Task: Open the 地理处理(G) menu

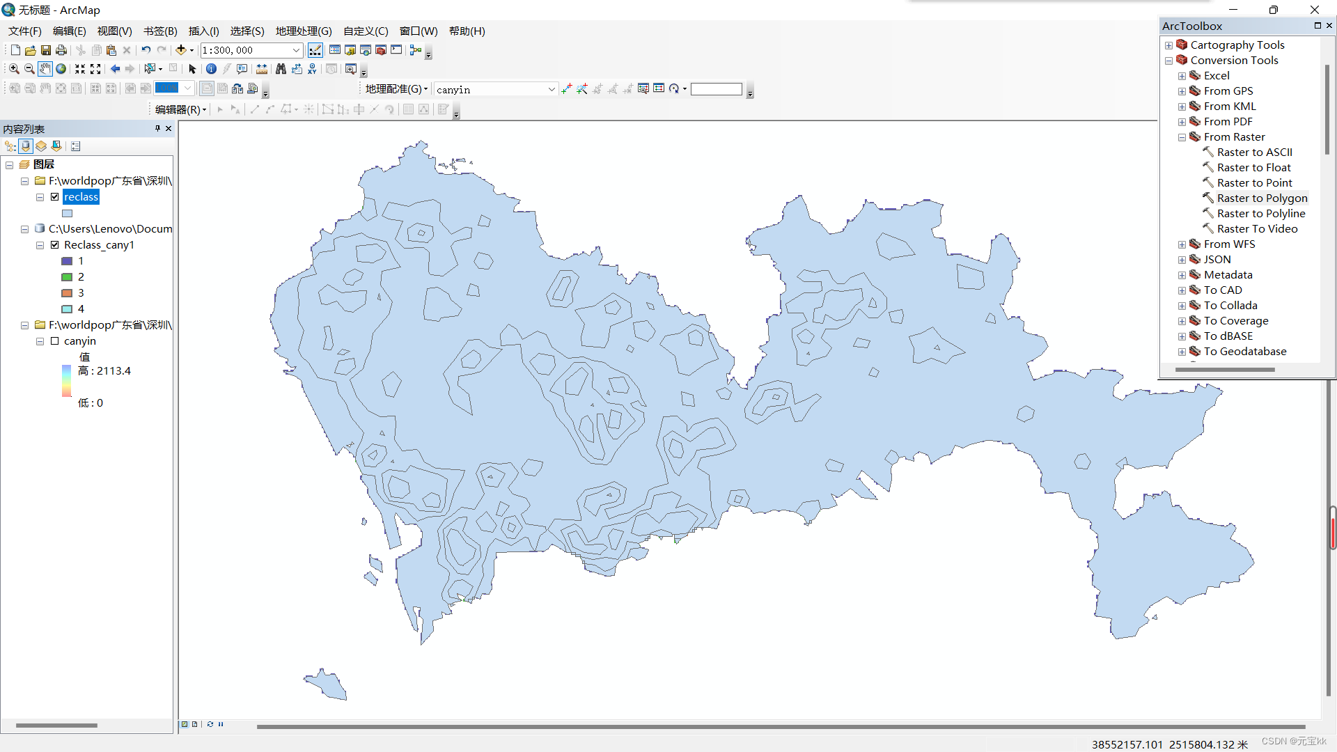Action: 304,31
